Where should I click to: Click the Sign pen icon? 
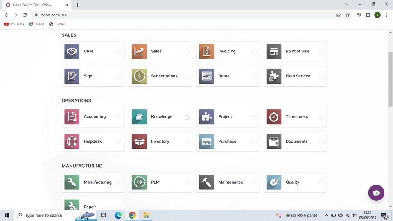pos(72,76)
